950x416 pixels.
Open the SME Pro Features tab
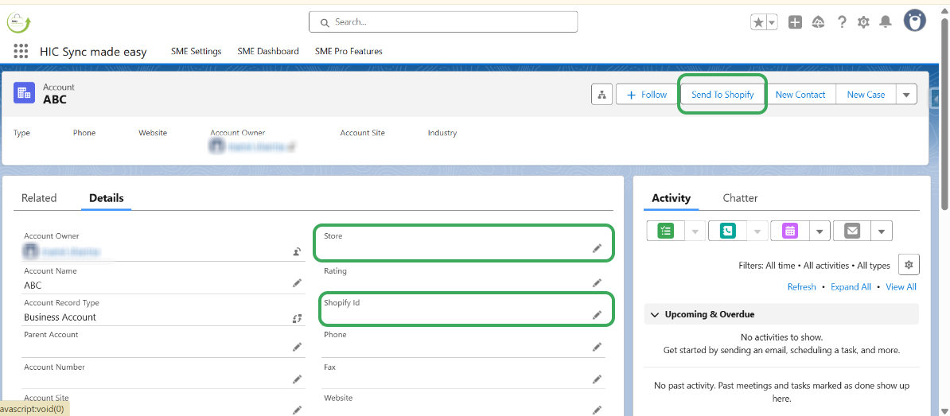click(x=348, y=52)
